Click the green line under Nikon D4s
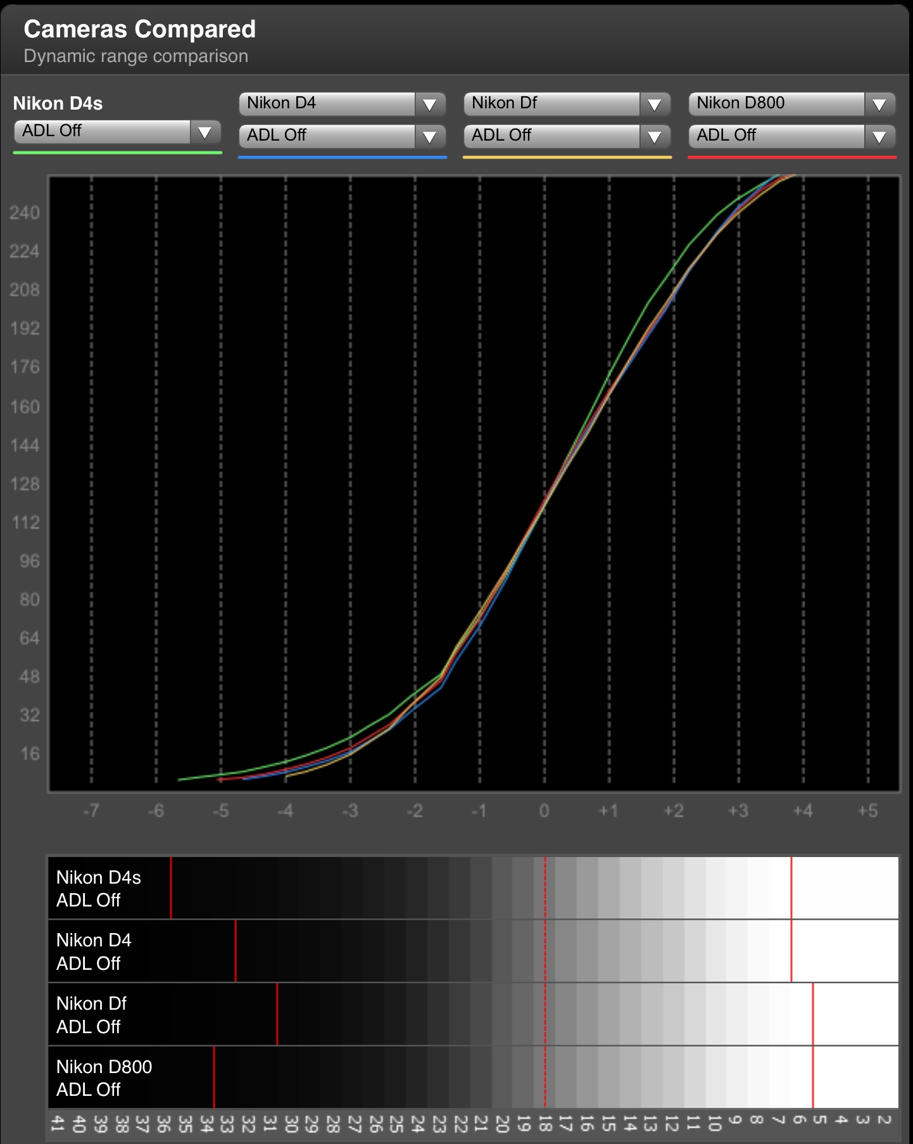Image resolution: width=913 pixels, height=1144 pixels. pos(118,153)
